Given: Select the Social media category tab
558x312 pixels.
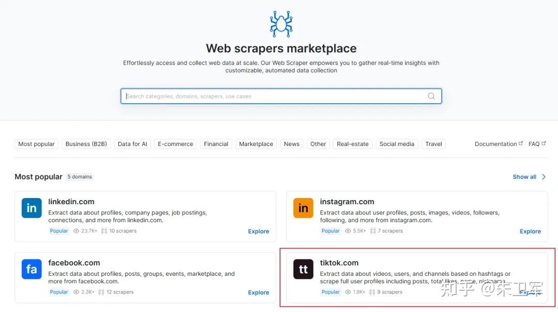Looking at the screenshot, I should pos(397,144).
